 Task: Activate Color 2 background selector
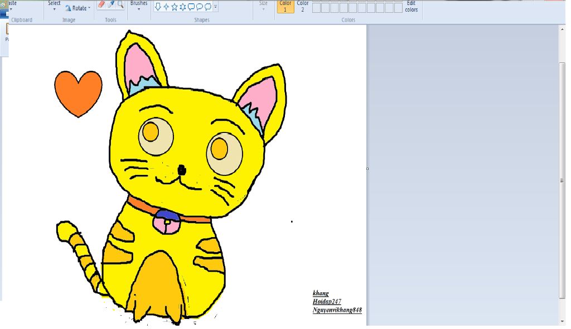tap(303, 6)
